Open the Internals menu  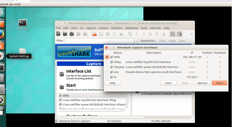click(x=155, y=28)
